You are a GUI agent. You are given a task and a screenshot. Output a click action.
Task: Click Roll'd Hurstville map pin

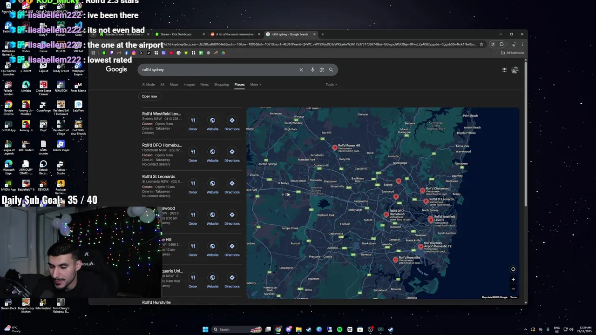click(395, 260)
